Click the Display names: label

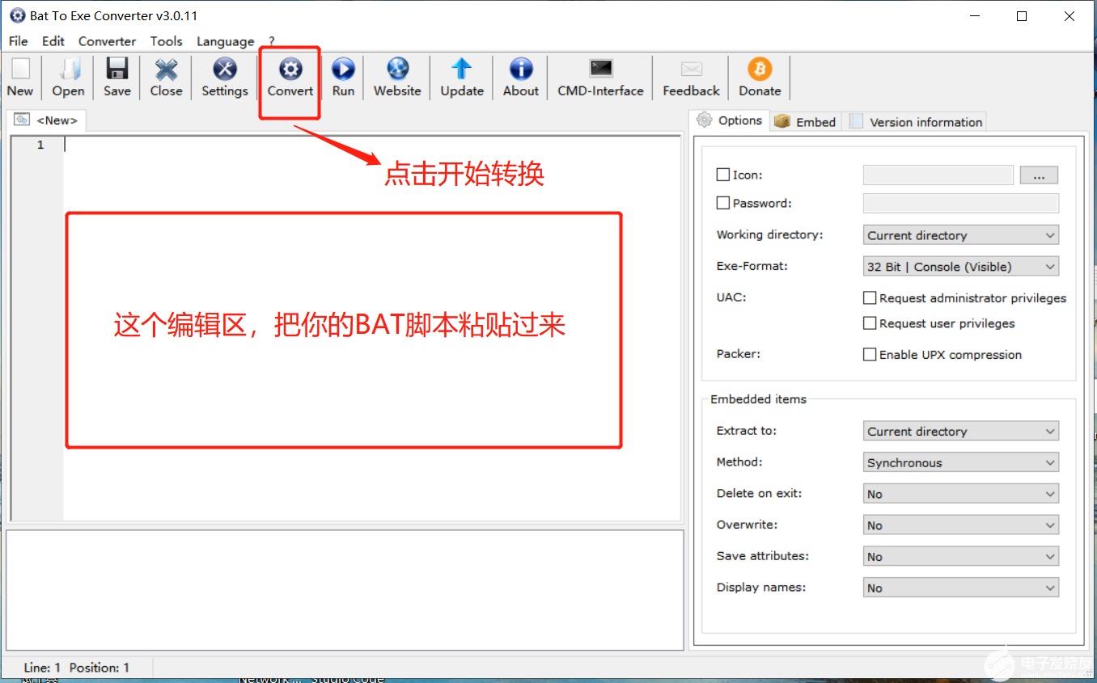click(761, 588)
